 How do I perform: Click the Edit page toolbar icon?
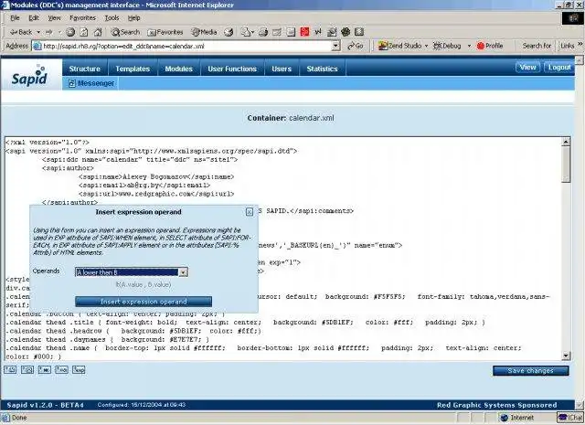click(277, 33)
